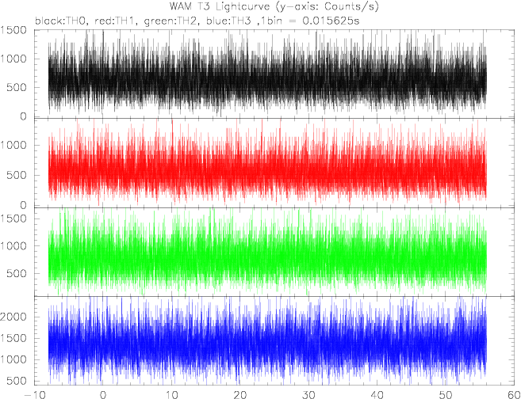The width and height of the screenshot is (521, 399).
Task: Click the x-axis label '20'
Action: [240, 395]
